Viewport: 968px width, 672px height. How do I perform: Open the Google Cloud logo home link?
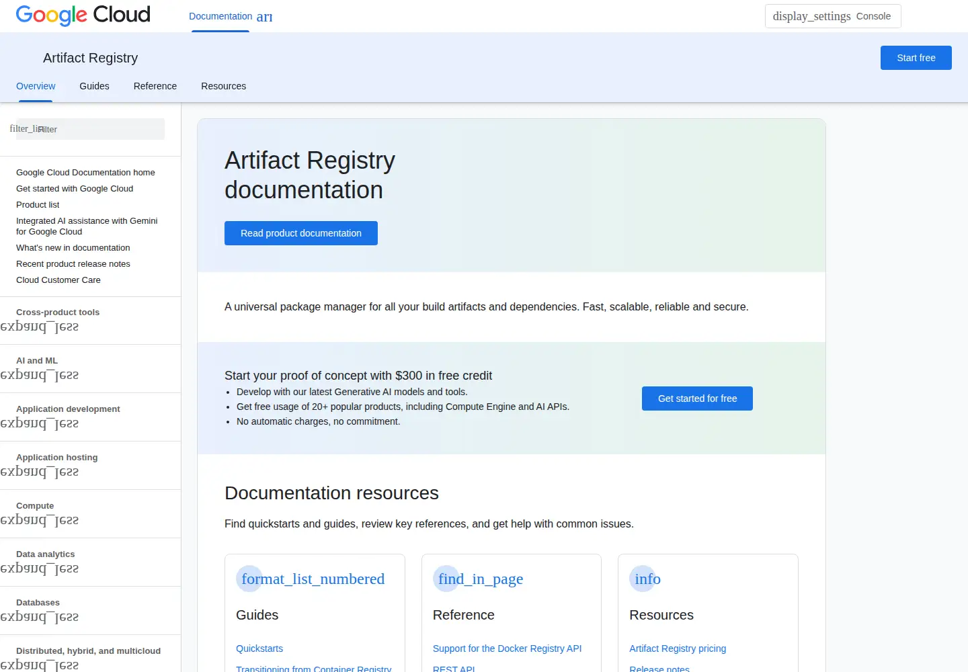[83, 15]
